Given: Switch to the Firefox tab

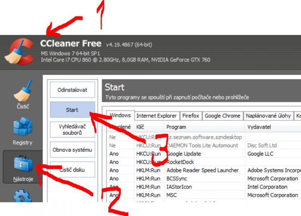Looking at the screenshot, I should [x=191, y=116].
